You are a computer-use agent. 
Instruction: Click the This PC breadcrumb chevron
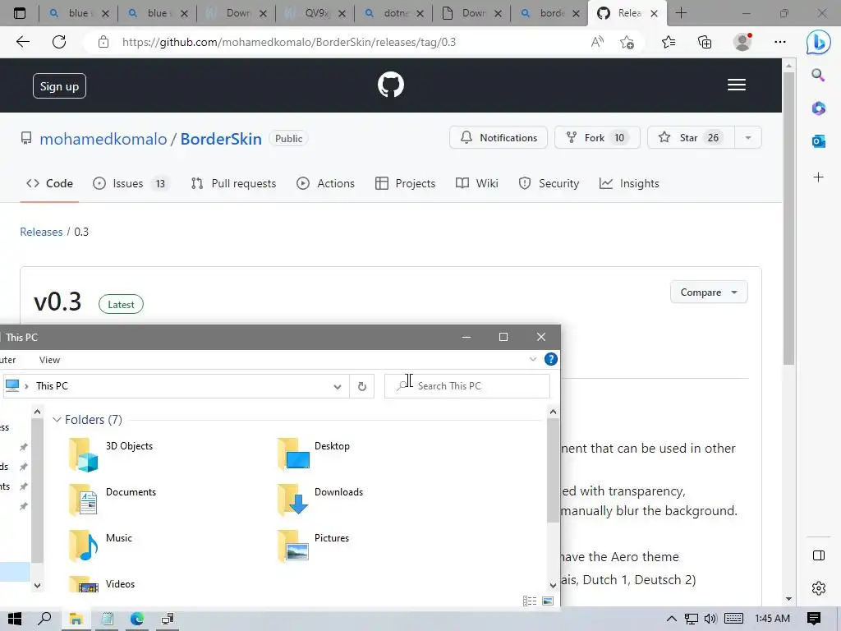(x=26, y=386)
